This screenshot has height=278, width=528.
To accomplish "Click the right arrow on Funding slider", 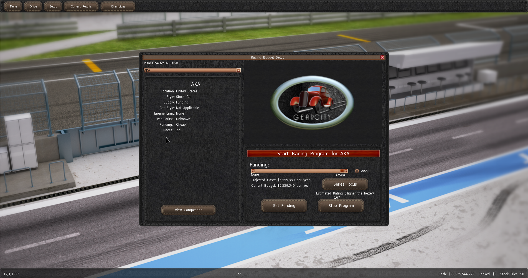I will click(346, 171).
